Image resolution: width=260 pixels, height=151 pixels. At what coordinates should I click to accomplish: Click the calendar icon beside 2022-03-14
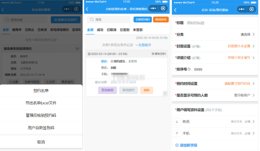click(x=89, y=54)
